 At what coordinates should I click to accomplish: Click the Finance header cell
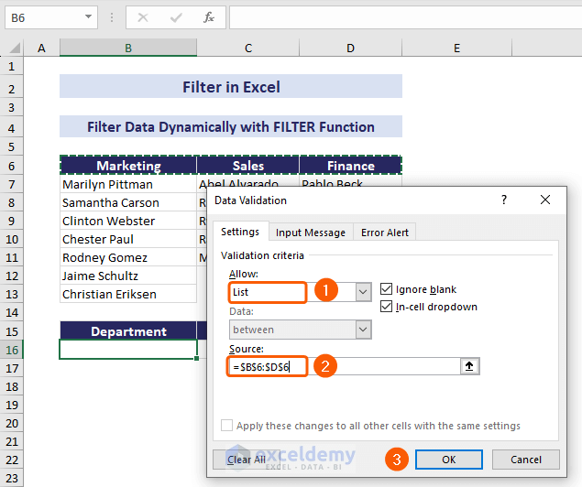tap(350, 166)
